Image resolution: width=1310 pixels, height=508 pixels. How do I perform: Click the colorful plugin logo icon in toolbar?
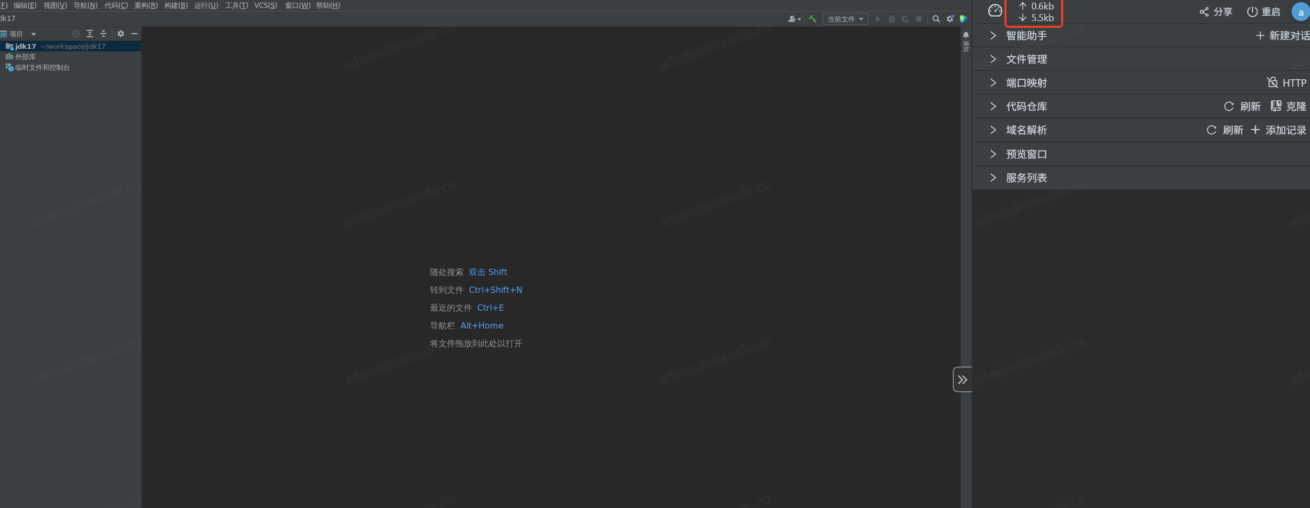point(963,19)
